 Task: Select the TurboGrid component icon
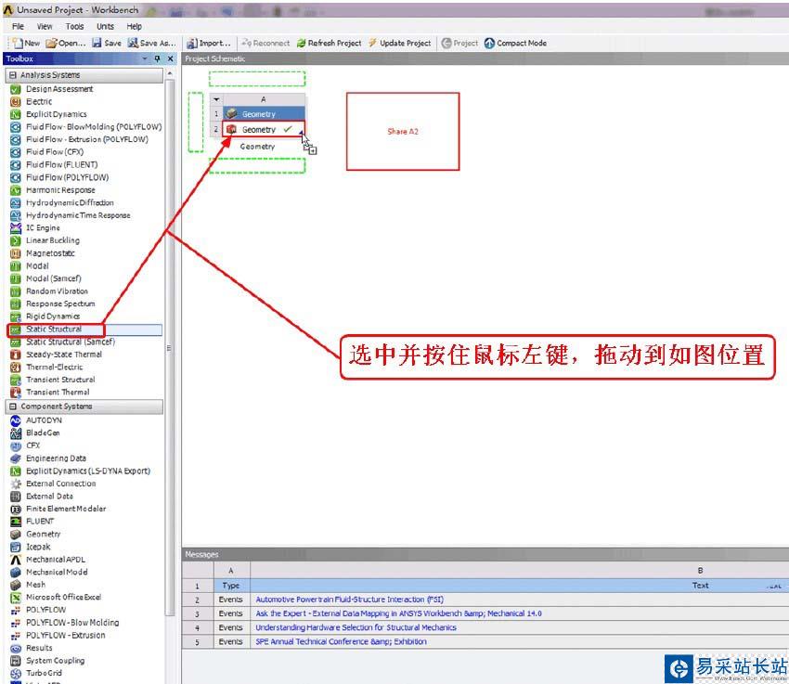(16, 673)
